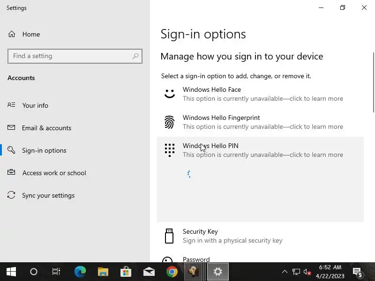375x281 pixels.
Task: Close the Settings window
Action: [364, 7]
